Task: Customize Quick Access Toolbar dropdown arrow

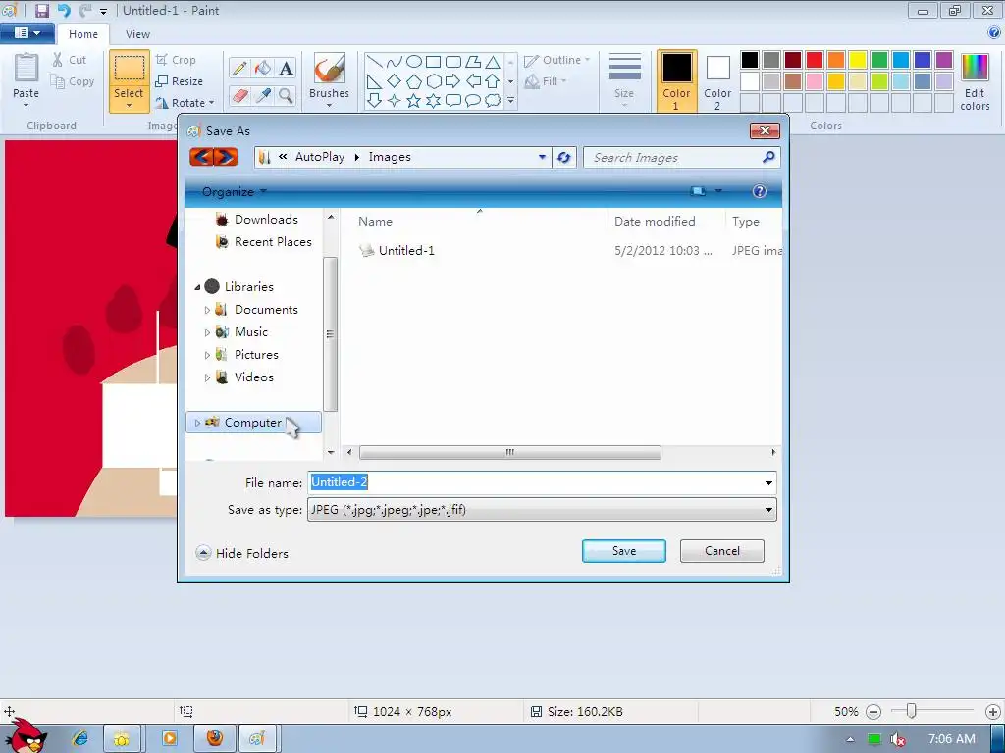Action: [x=103, y=11]
